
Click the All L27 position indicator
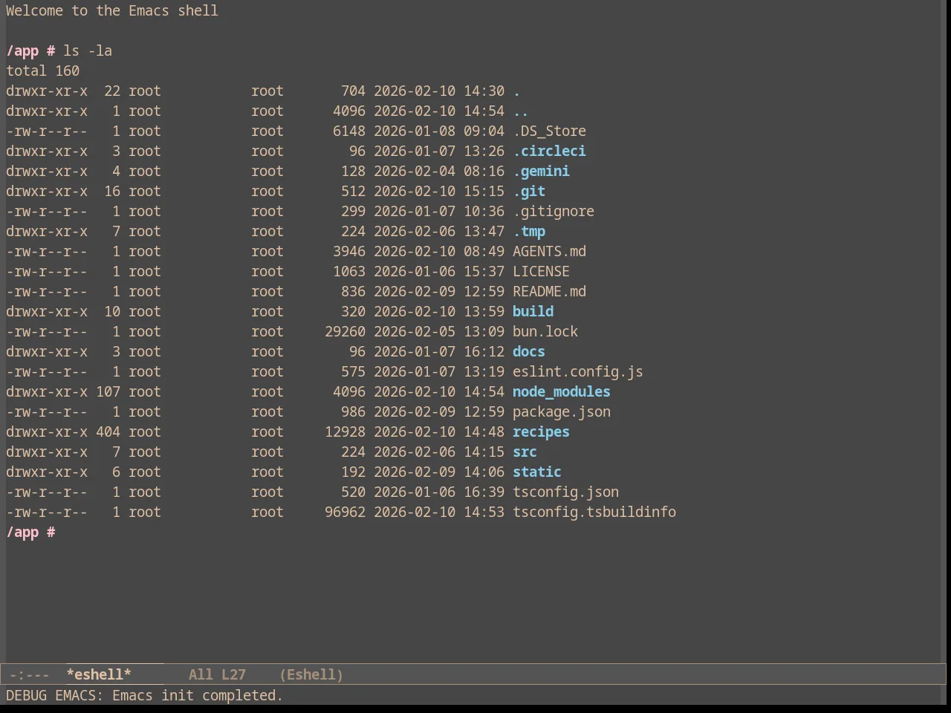[x=217, y=674]
